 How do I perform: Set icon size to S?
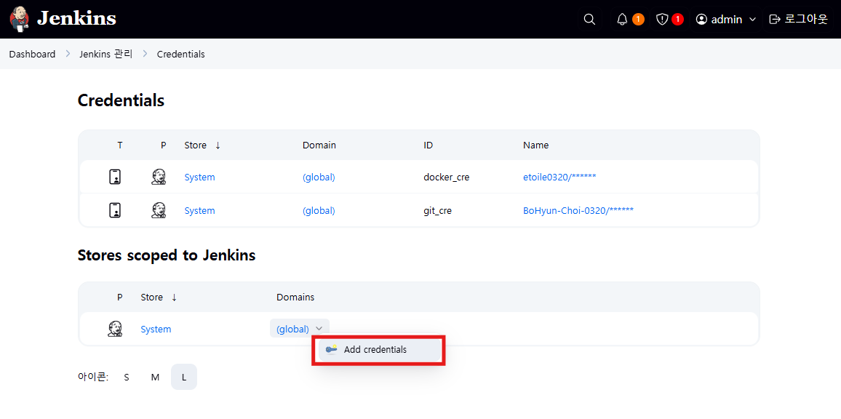pos(127,377)
